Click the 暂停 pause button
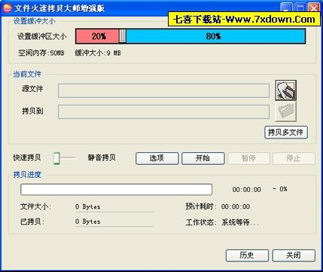 tap(248, 158)
